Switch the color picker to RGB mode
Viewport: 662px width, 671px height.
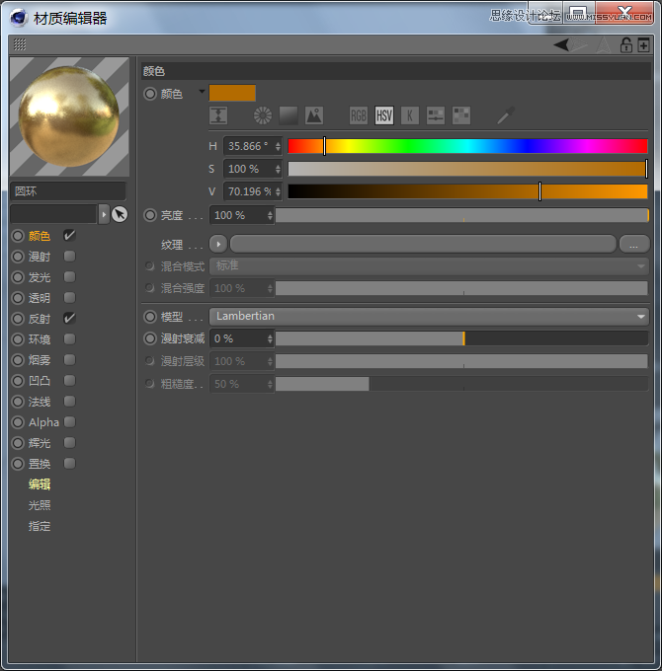tap(358, 115)
